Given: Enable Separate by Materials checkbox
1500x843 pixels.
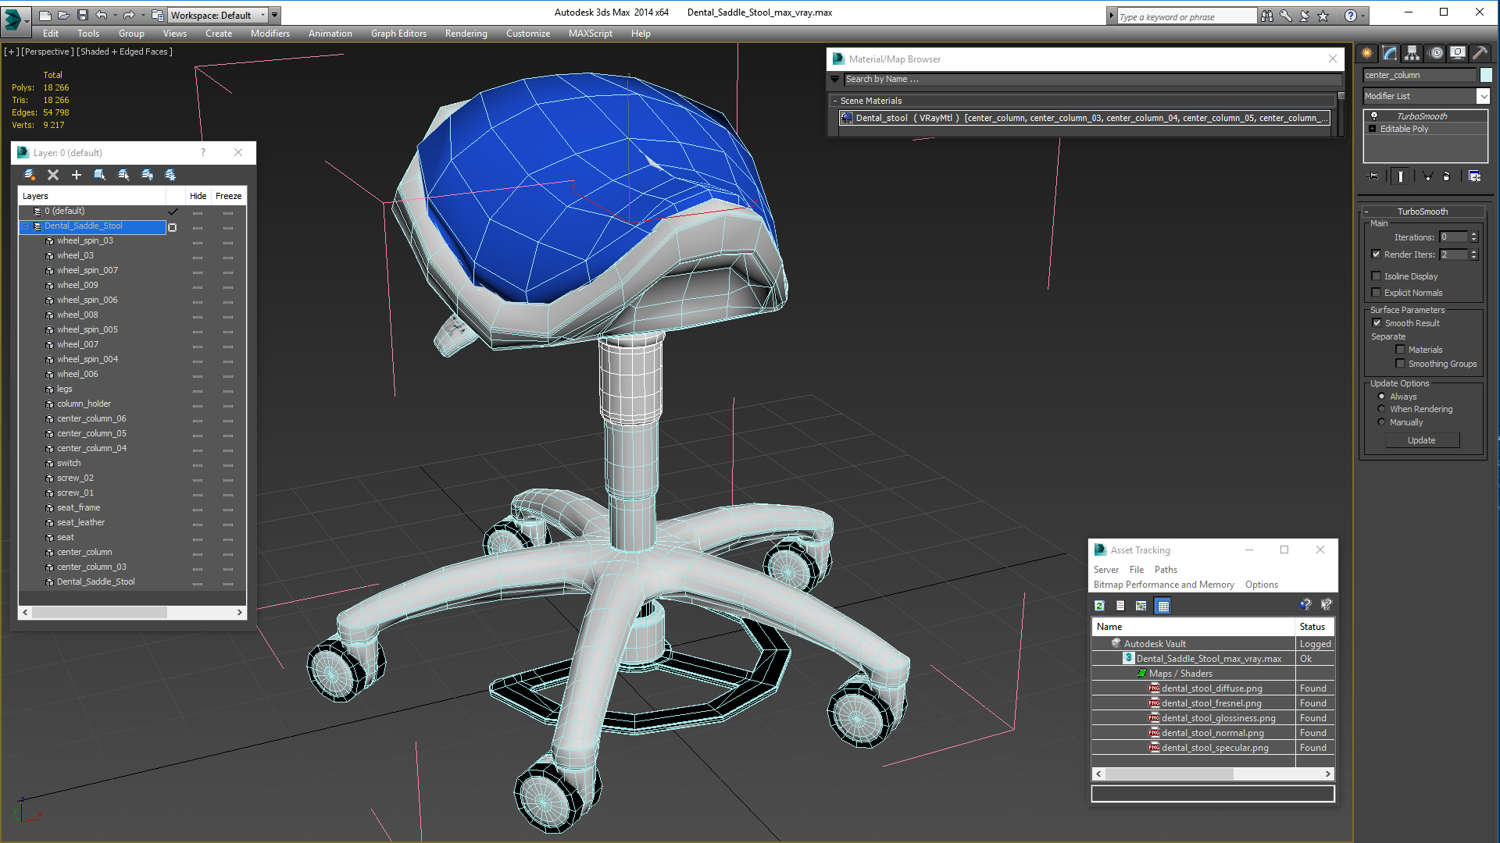Looking at the screenshot, I should point(1401,350).
